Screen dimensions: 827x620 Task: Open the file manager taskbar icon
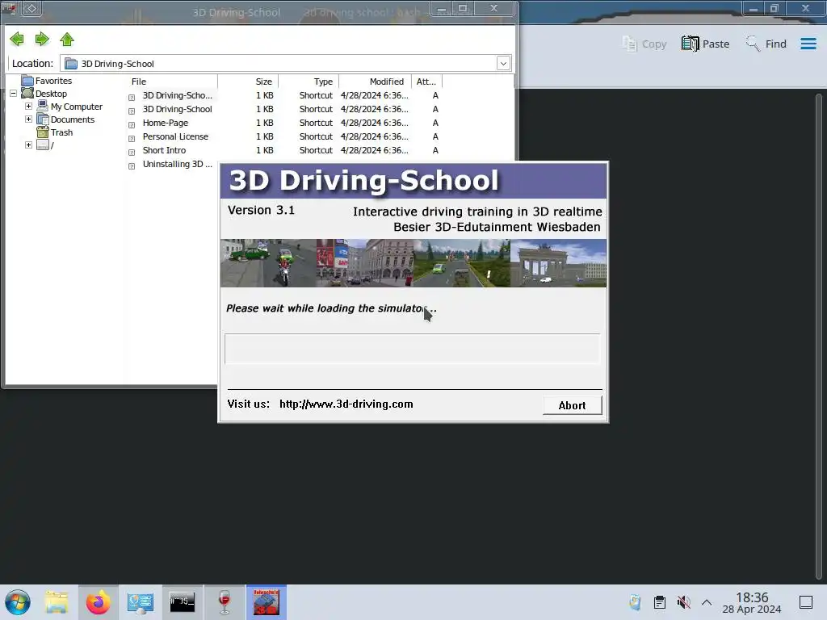tap(57, 602)
